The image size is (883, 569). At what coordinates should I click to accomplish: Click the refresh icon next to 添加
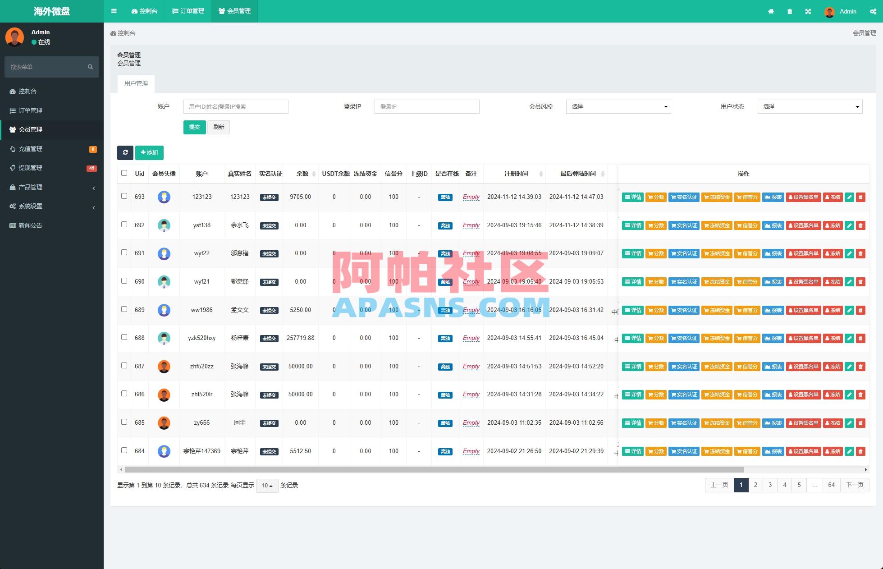coord(125,153)
